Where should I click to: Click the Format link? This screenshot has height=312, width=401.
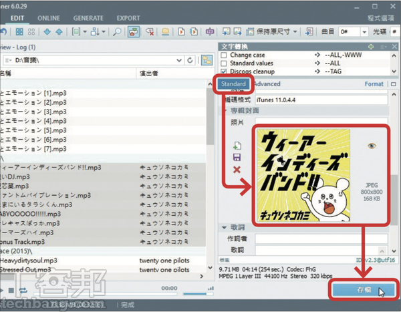point(374,84)
